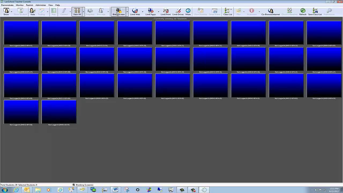The image size is (343, 193).
Task: Click Save Class List icon
Action: pos(315,12)
